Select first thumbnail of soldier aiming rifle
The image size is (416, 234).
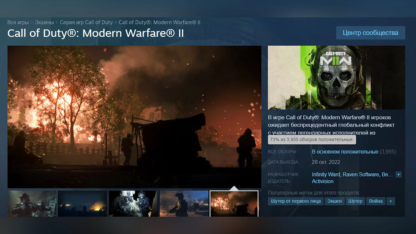pos(32,203)
